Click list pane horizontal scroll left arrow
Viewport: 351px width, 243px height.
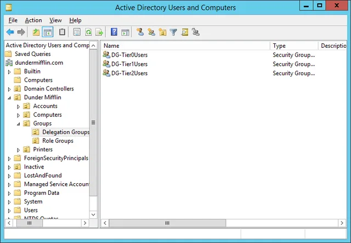tap(105, 223)
